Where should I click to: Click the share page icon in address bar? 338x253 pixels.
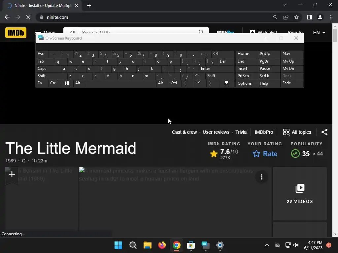pyautogui.click(x=286, y=17)
